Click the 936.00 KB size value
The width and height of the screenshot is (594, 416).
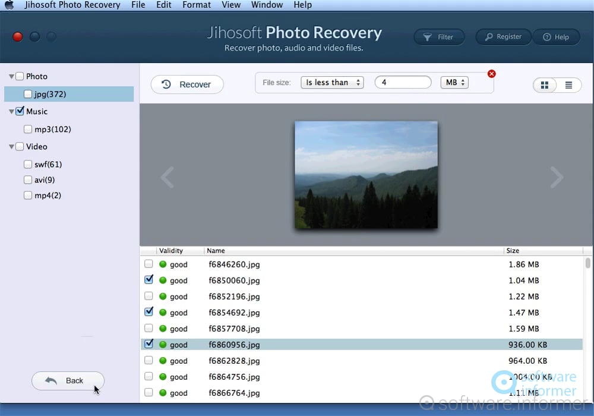point(527,345)
